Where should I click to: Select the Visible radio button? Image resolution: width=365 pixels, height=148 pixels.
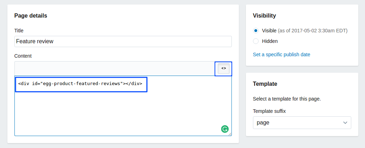[256, 31]
